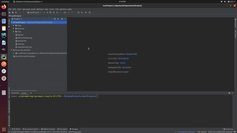
Task: Expand the Pojo folder arrow
Action: [x=14, y=25]
